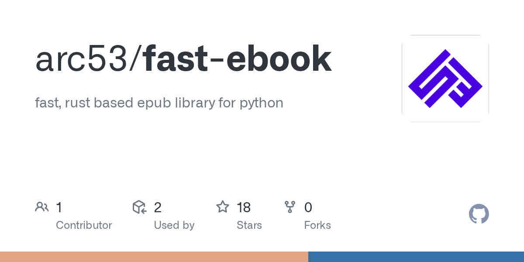This screenshot has width=524, height=262.
Task: Click the star count 18
Action: point(244,207)
